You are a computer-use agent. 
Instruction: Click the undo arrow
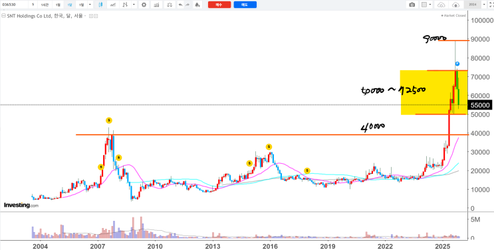click(180, 5)
